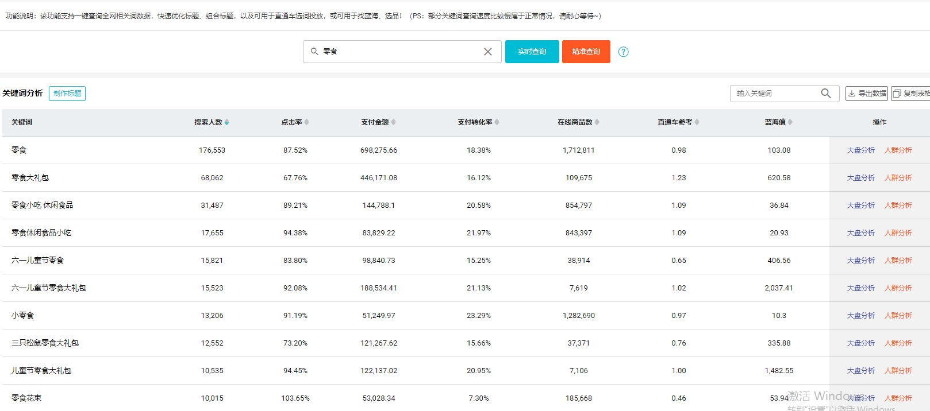Click the 精准查询 button
The width and height of the screenshot is (930, 411).
click(x=586, y=52)
